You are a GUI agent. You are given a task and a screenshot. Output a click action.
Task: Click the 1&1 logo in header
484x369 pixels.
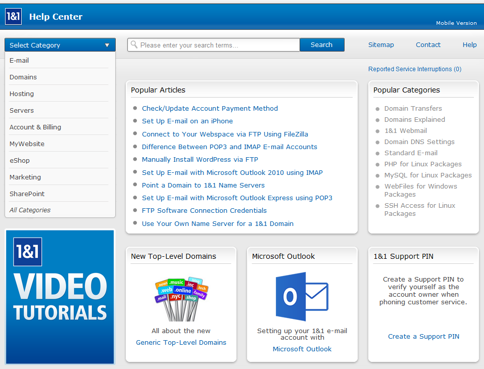point(13,16)
